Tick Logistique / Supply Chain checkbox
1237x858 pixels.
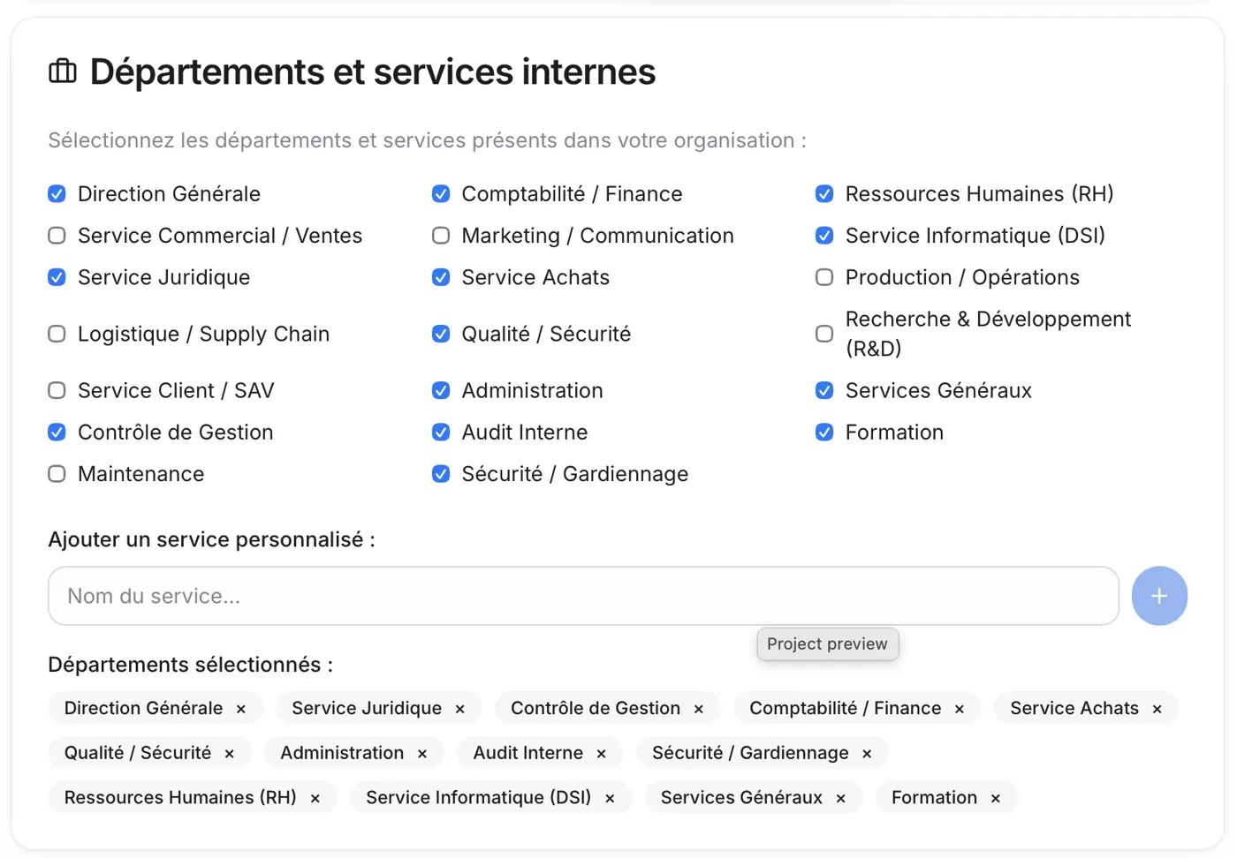click(57, 334)
